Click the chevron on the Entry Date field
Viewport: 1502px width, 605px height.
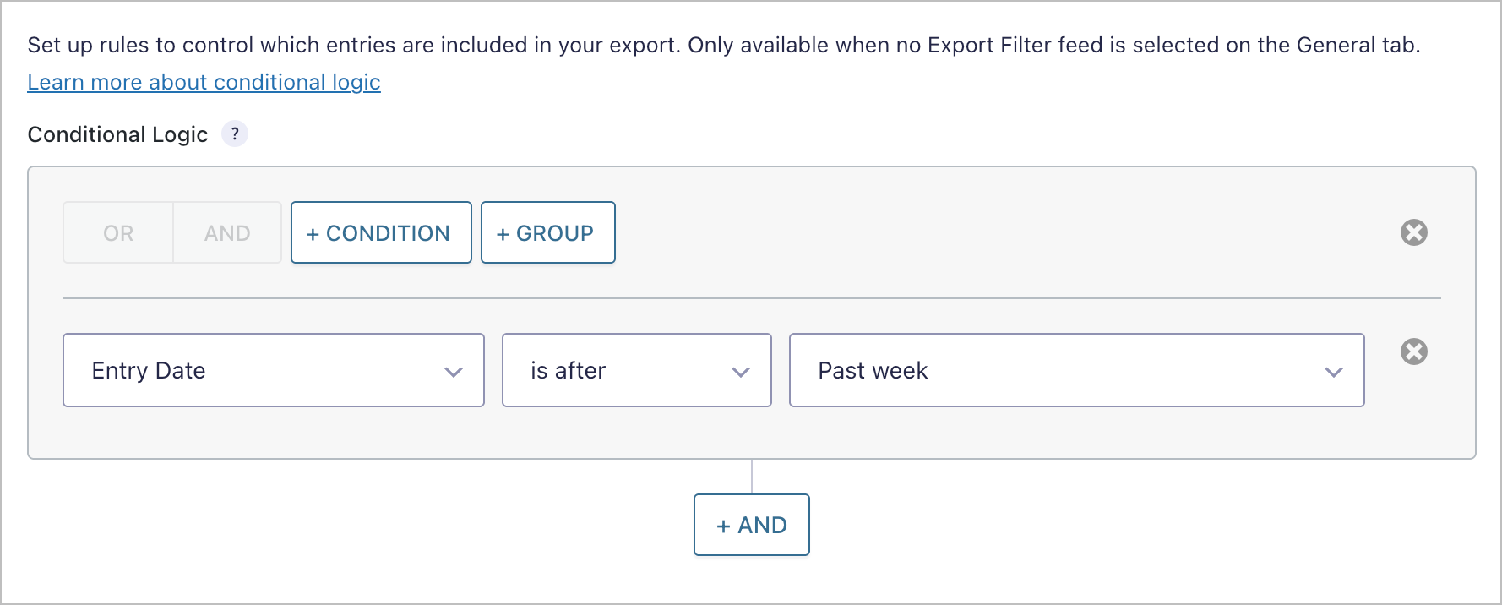454,370
